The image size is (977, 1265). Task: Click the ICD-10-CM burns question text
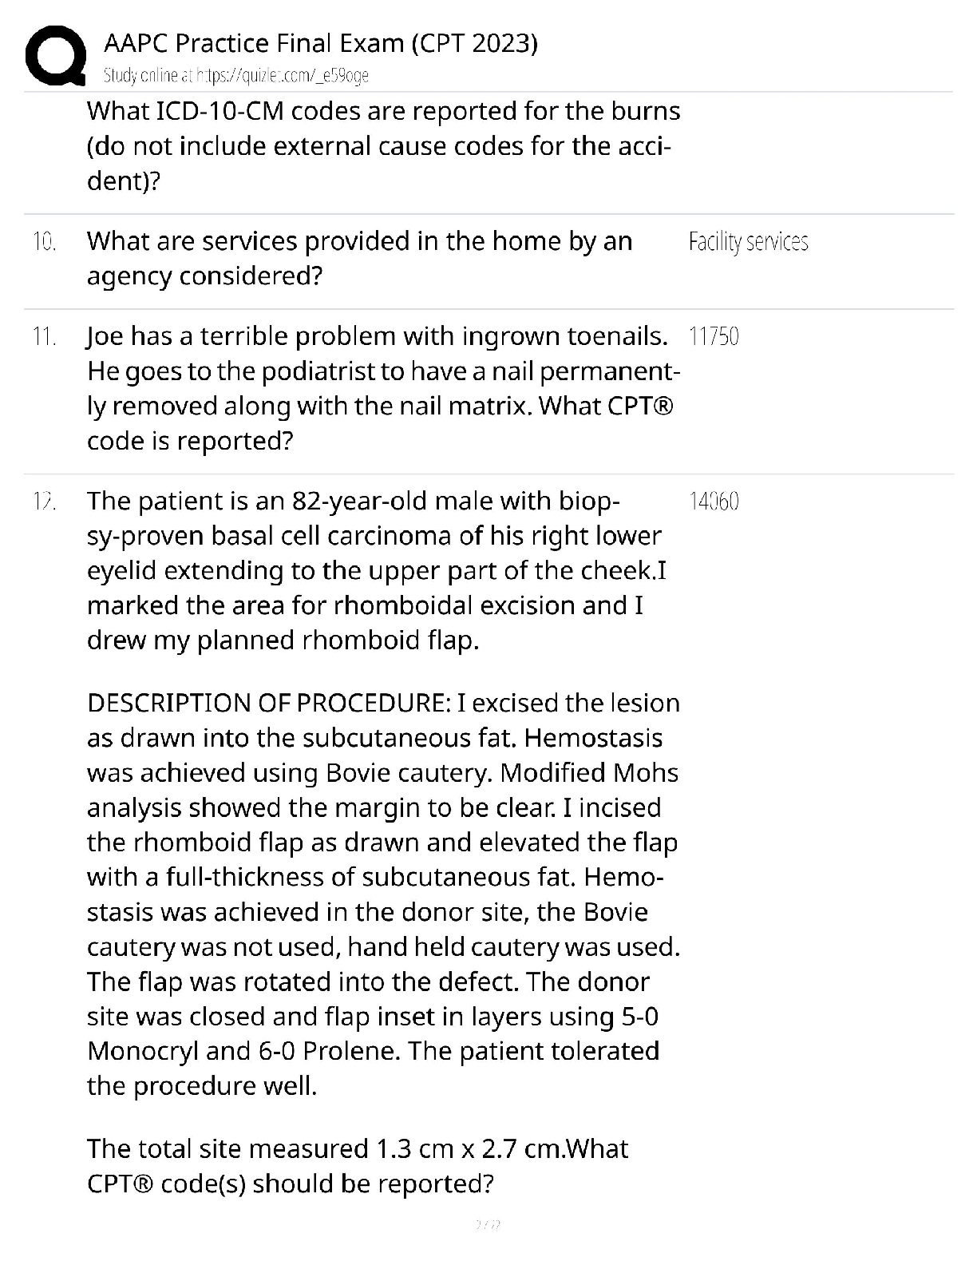point(383,145)
